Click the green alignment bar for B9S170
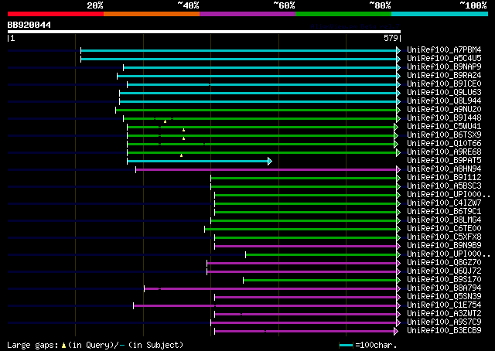Viewport: 495px width, 351px height. click(320, 281)
